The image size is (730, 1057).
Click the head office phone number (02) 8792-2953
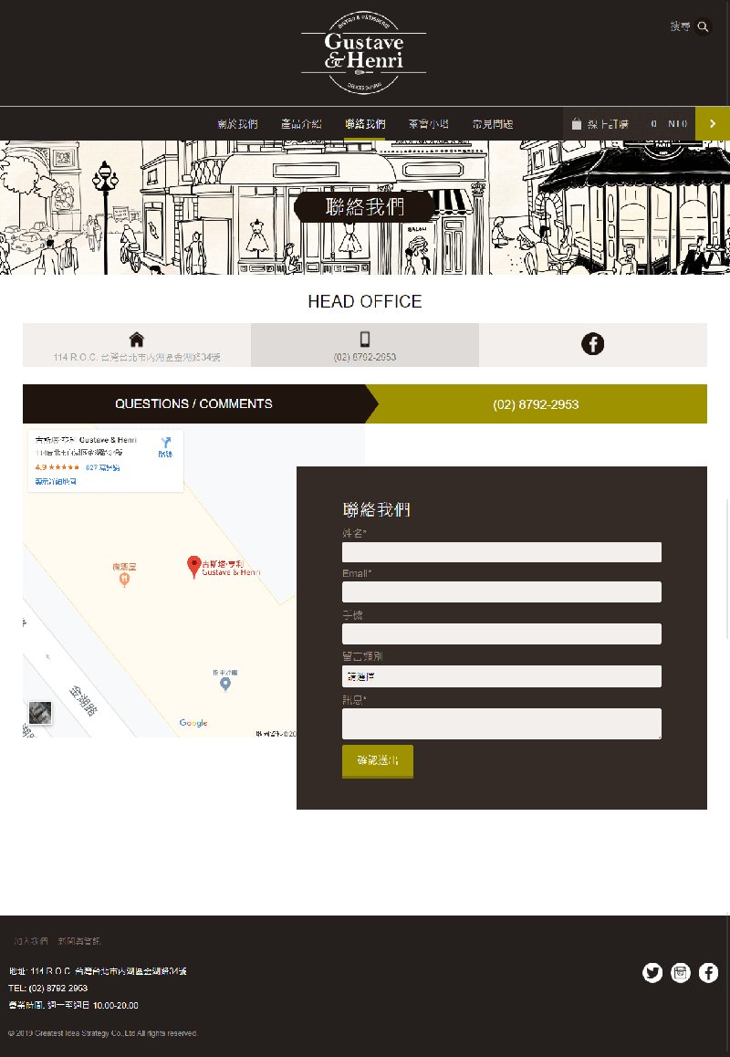[365, 357]
